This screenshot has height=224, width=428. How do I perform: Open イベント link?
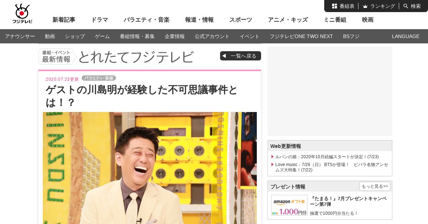(250, 36)
